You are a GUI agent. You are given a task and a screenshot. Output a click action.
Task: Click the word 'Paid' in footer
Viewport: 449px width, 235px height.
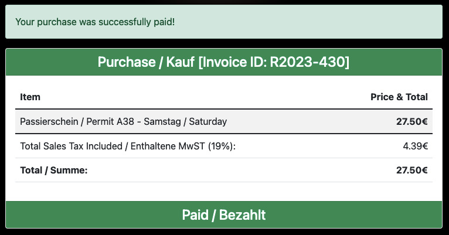coord(195,215)
